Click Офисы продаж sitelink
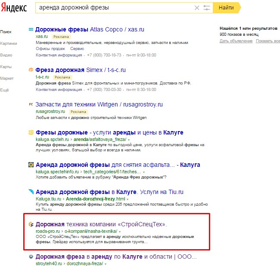 point(50,49)
